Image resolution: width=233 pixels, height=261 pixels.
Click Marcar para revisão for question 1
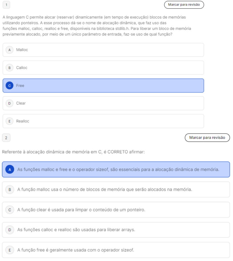coord(184,5)
